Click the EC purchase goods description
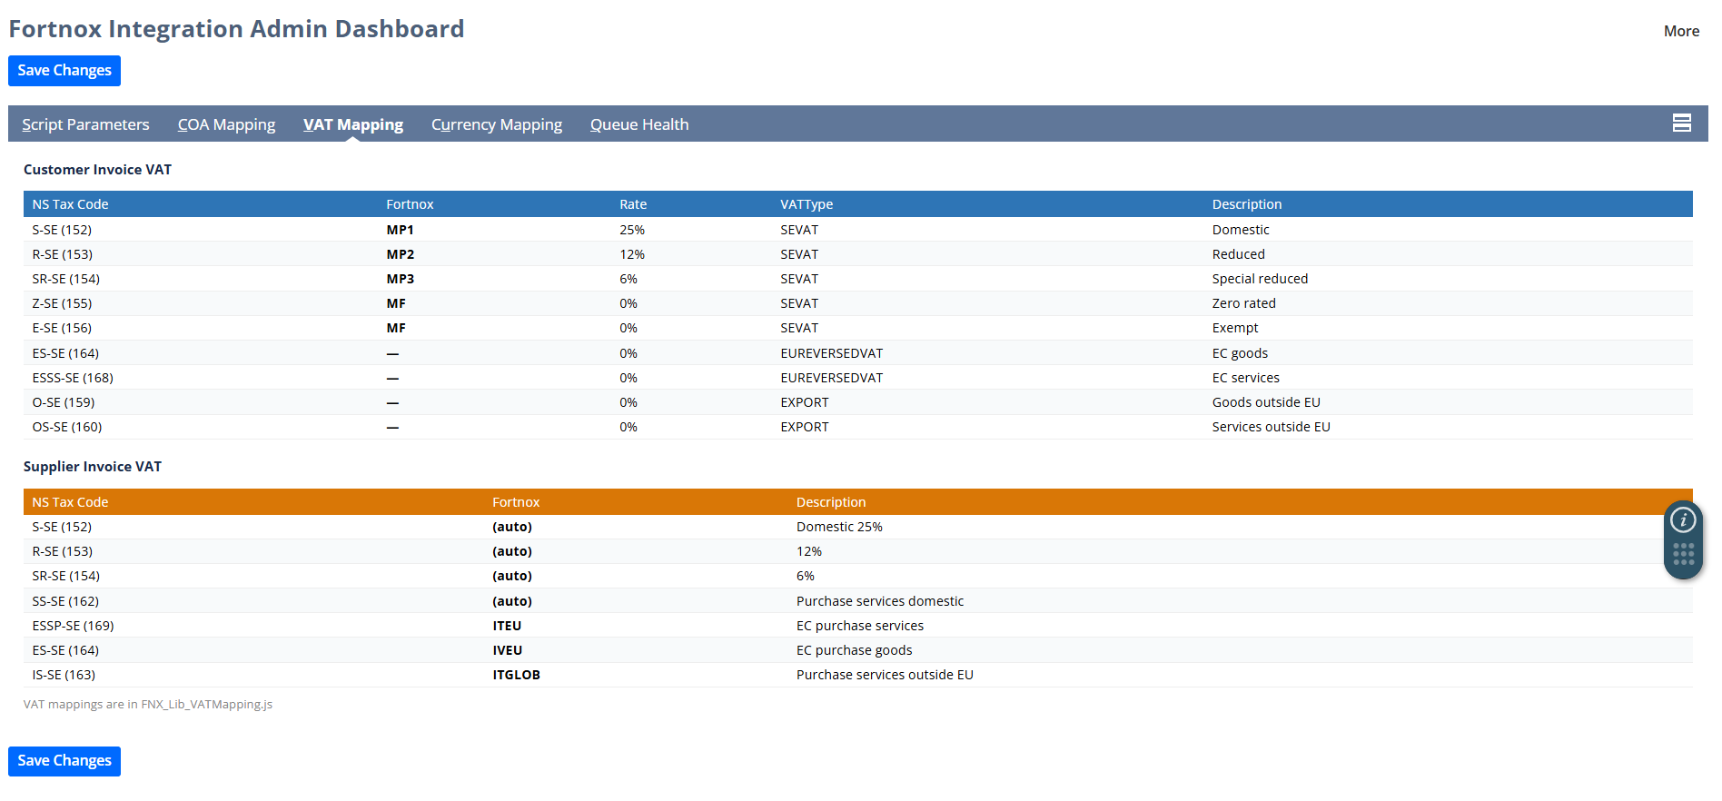This screenshot has width=1722, height=801. pos(854,650)
